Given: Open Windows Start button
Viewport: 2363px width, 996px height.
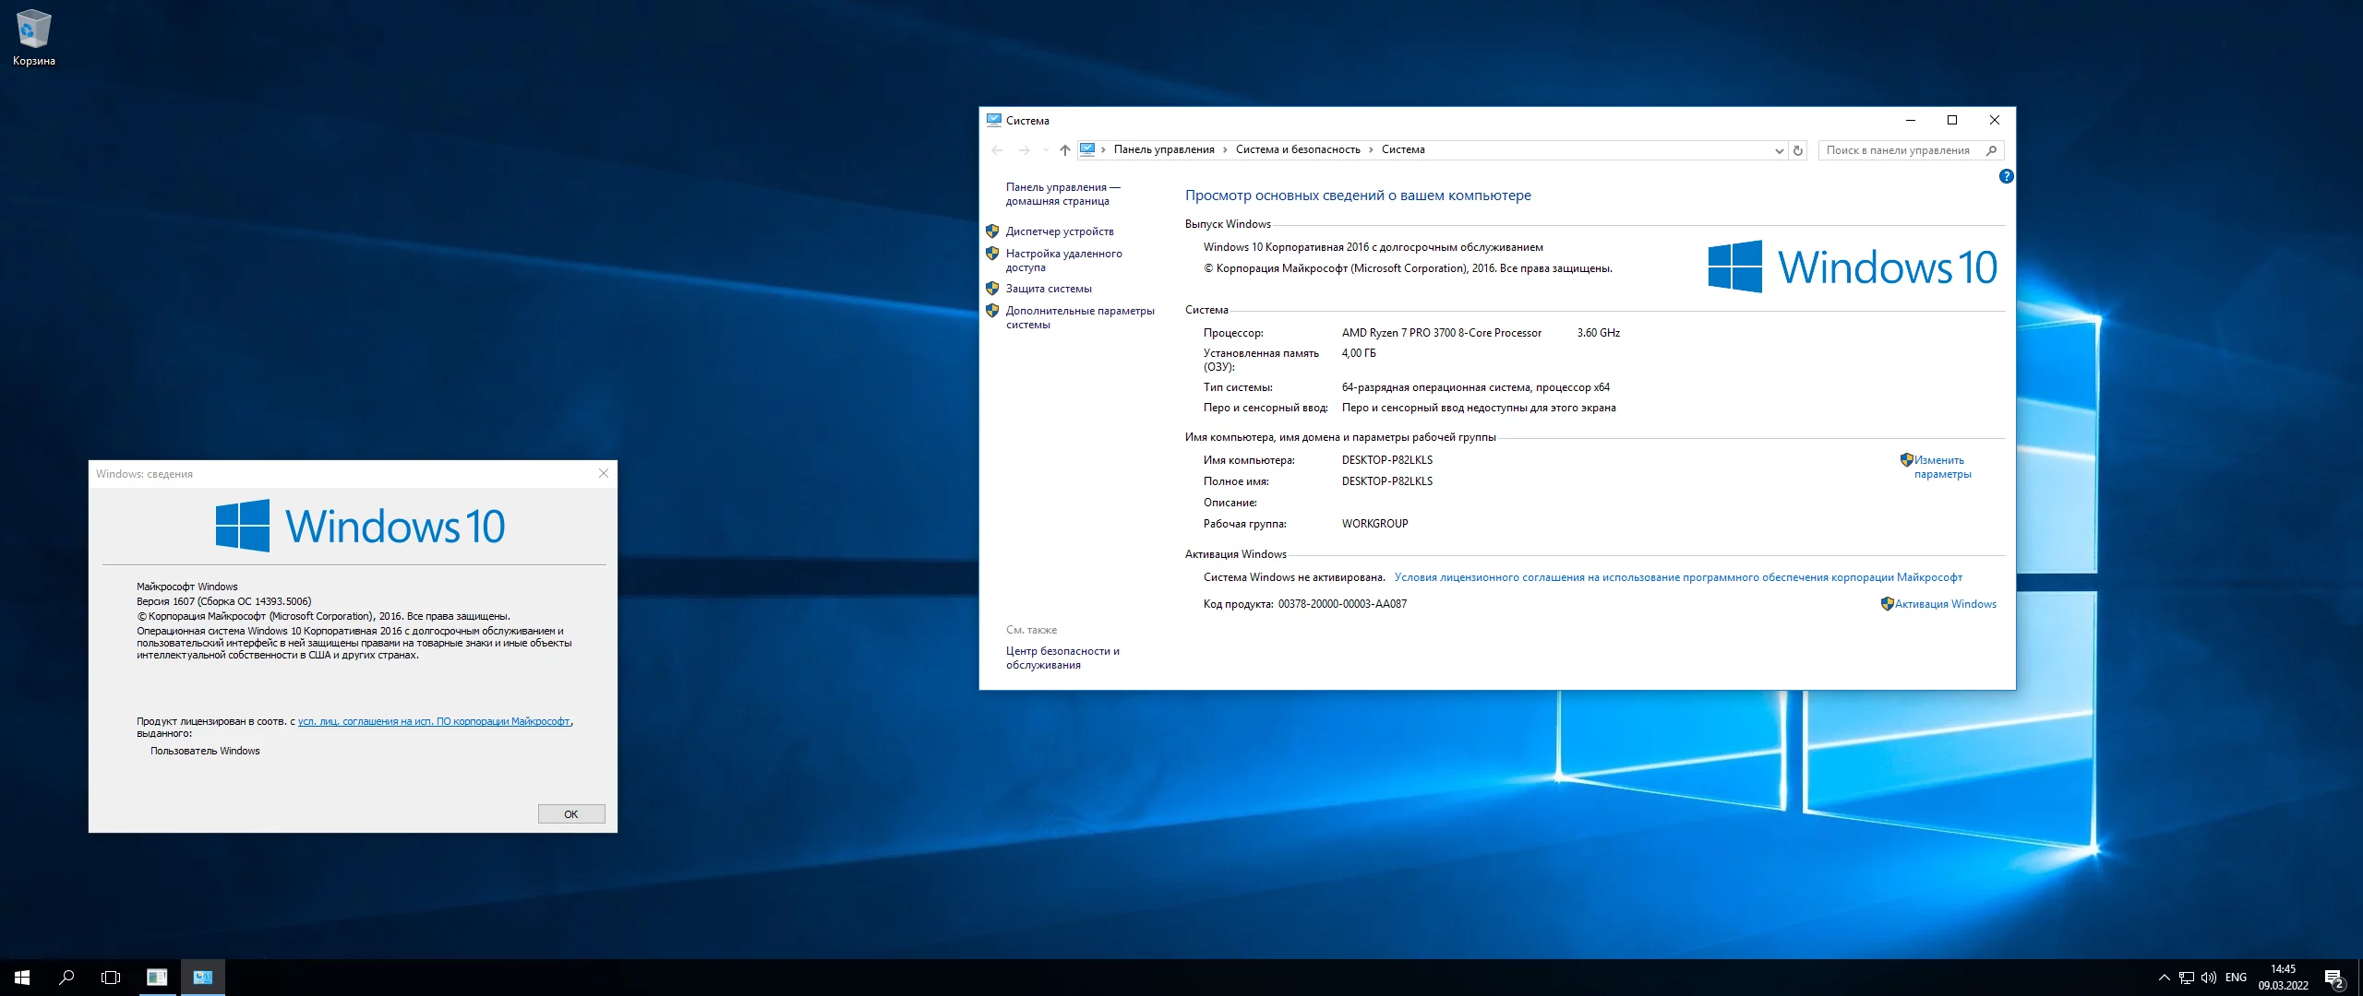Looking at the screenshot, I should [22, 978].
